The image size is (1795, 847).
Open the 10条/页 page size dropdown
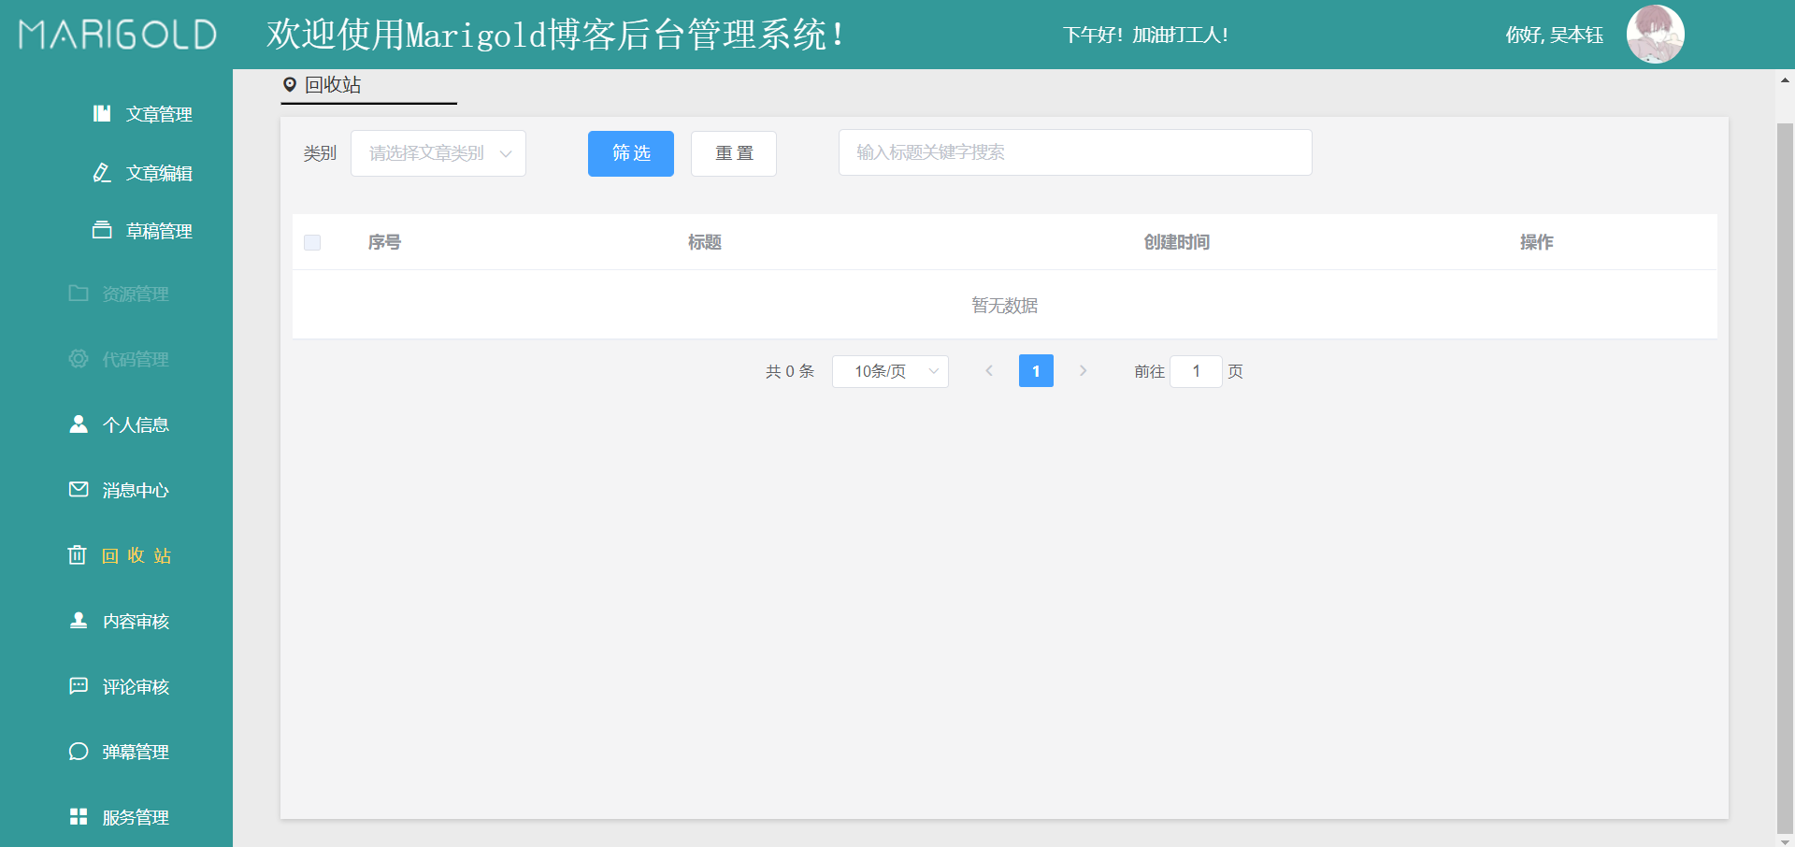point(889,371)
